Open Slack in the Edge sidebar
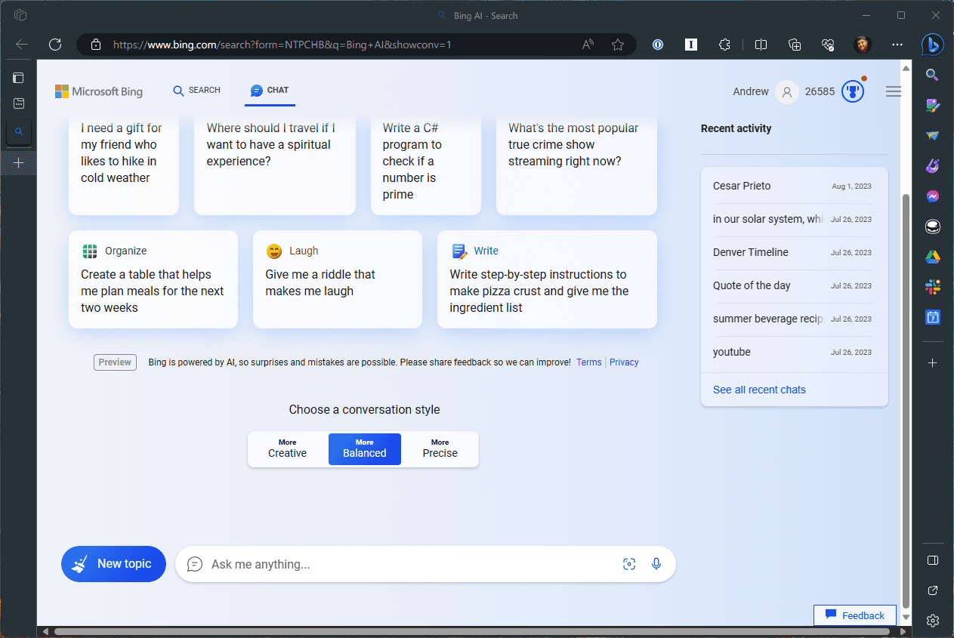Image resolution: width=954 pixels, height=638 pixels. tap(932, 287)
